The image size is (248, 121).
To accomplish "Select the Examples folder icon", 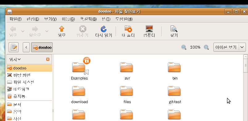I will point(79,67).
